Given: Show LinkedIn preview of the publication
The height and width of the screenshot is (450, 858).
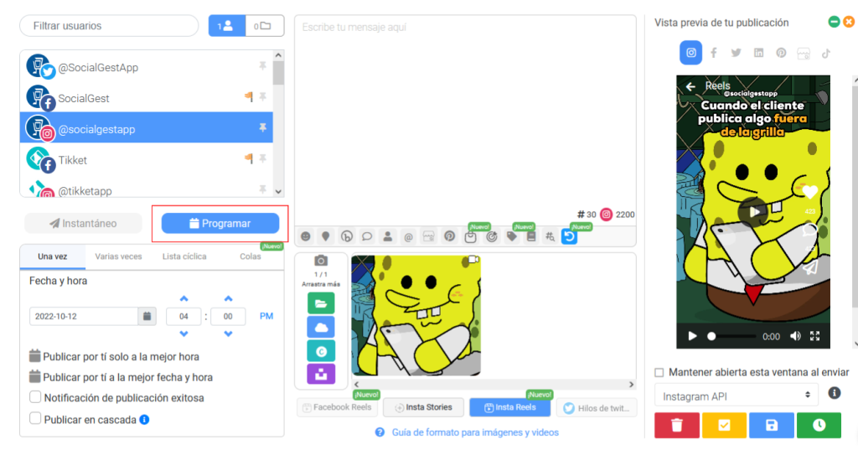Looking at the screenshot, I should [x=758, y=53].
